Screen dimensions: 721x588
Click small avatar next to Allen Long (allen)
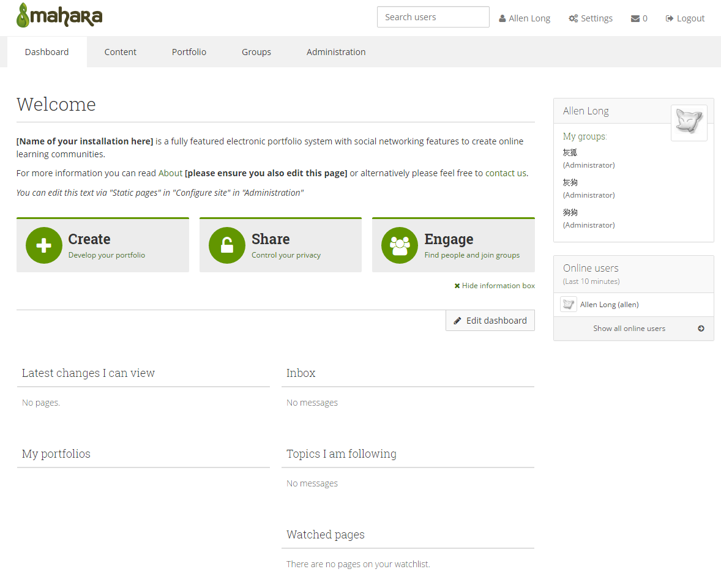pyautogui.click(x=569, y=304)
